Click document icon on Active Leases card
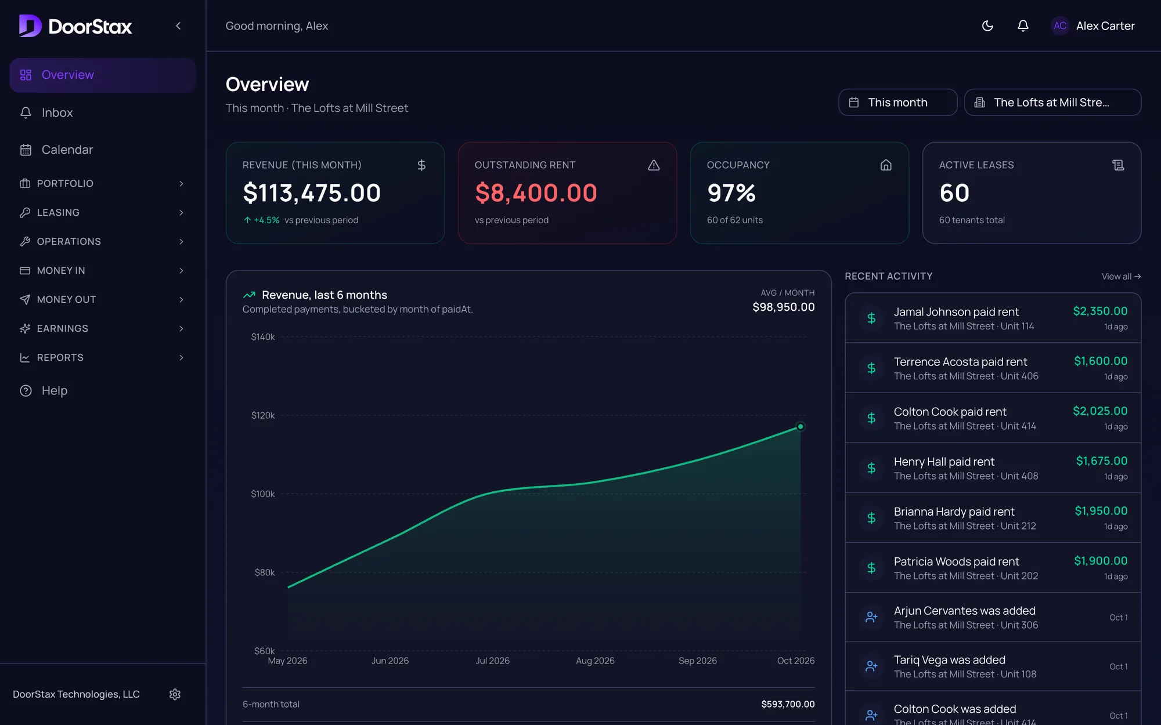1161x725 pixels. [x=1118, y=165]
